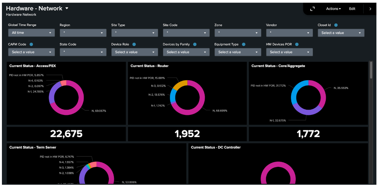This screenshot has width=378, height=187.
Task: Open the Vendor filter dropdown
Action: (x=289, y=33)
